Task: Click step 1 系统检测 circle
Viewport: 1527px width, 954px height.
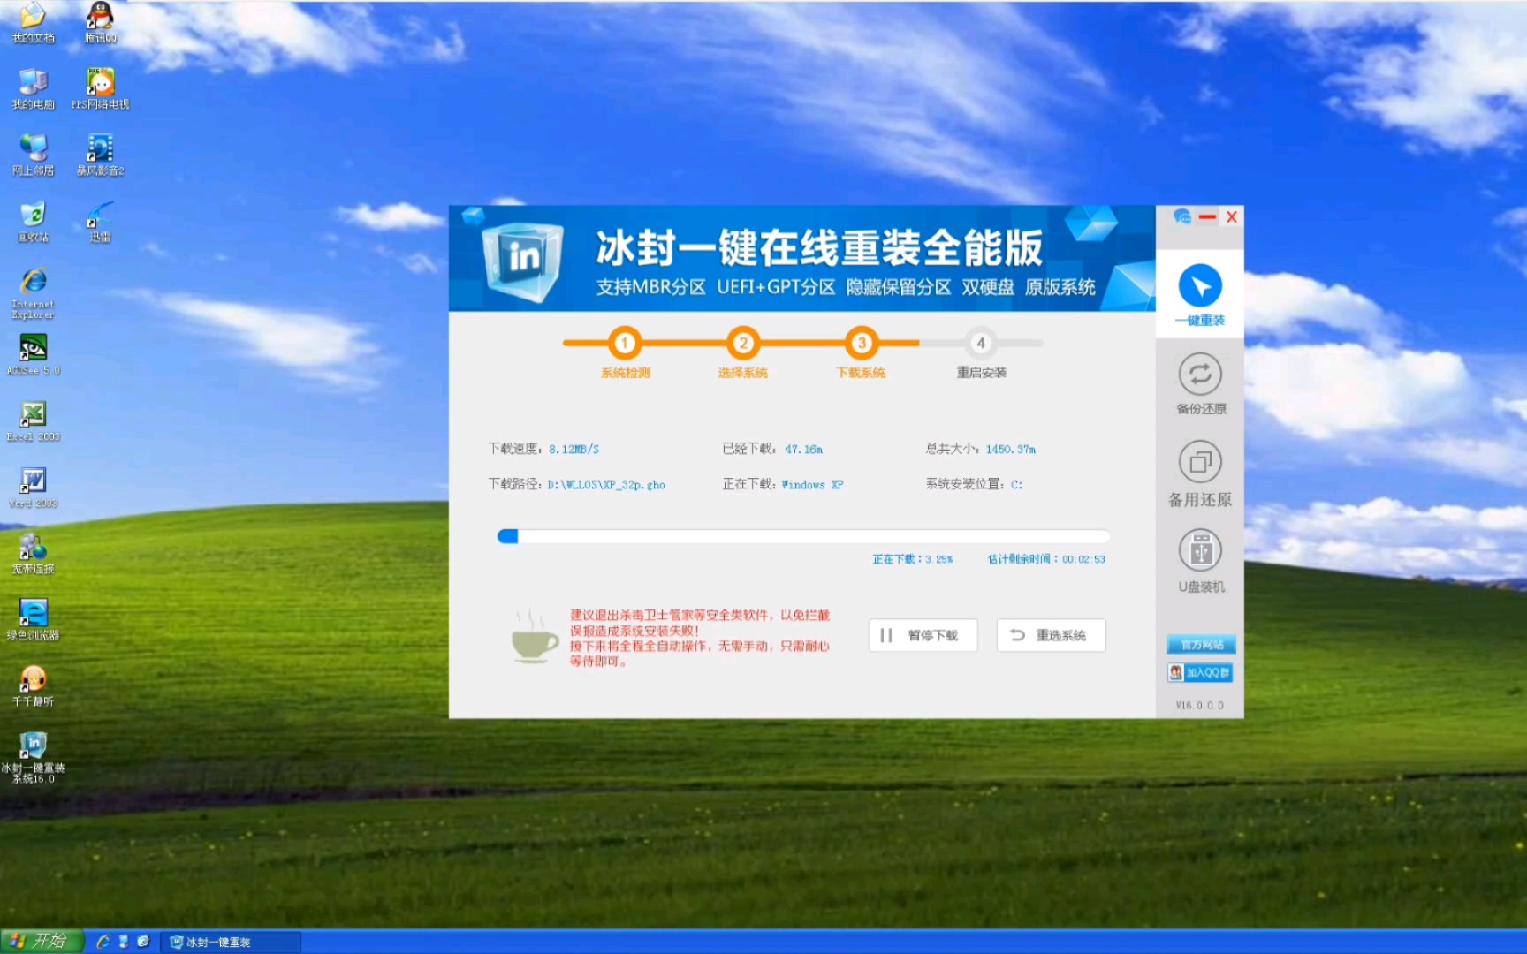Action: tap(625, 343)
